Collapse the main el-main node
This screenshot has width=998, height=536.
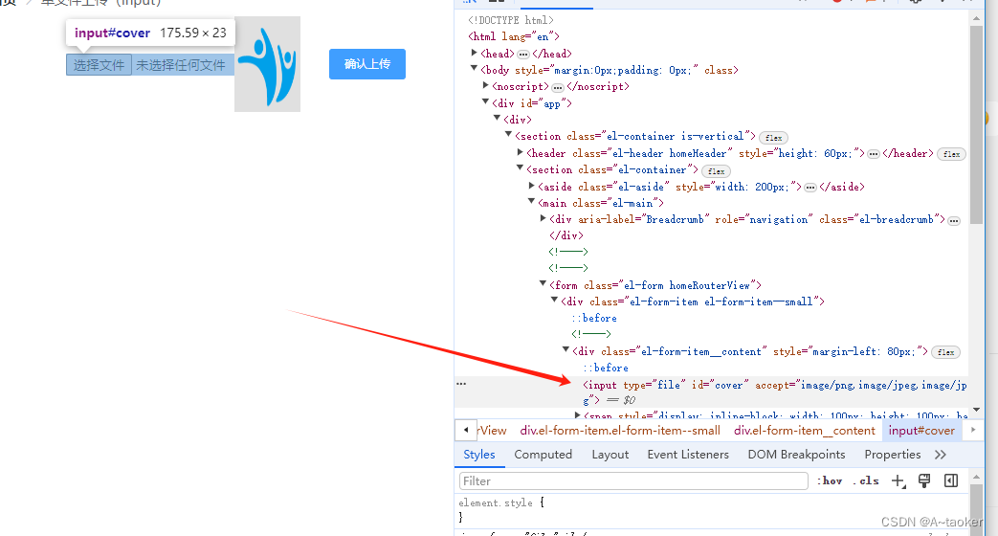(x=531, y=201)
